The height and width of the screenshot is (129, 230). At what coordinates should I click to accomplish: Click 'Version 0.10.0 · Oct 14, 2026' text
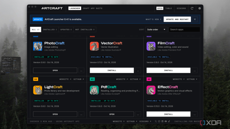(160, 106)
